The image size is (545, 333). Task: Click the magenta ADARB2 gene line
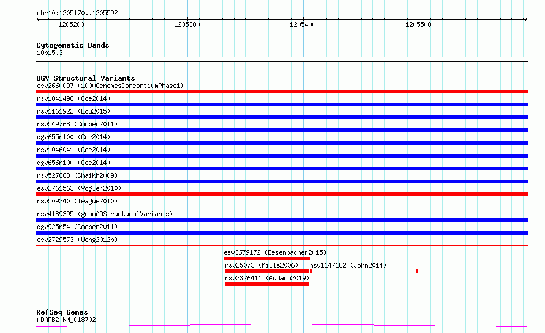pos(282,326)
